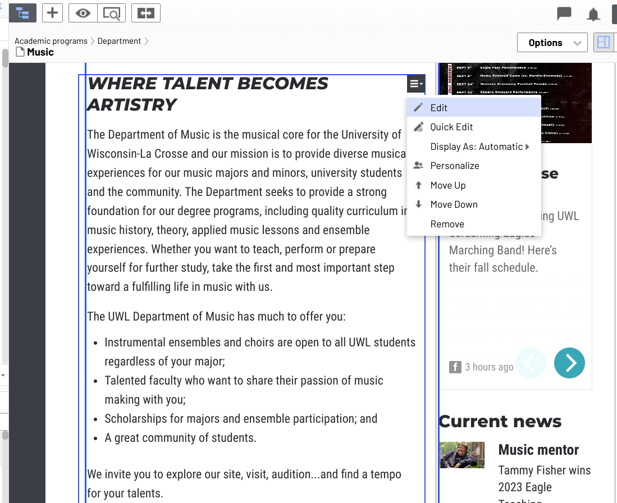
Task: Click the content block hamburger menu icon
Action: (x=415, y=83)
